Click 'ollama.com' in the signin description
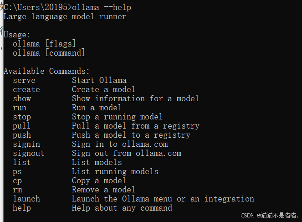 coord(145,145)
